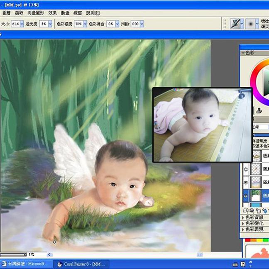Switch to 台灣論壇 Microsoft taskbar window
Viewport: 269px width, 269px height.
pos(26,264)
